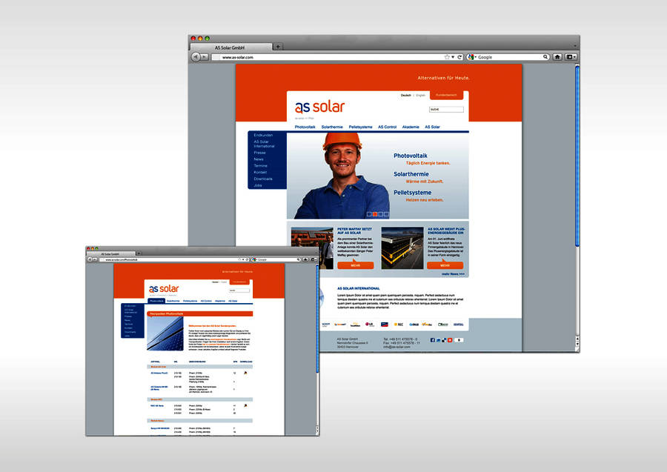This screenshot has height=472, width=667.
Task: Go forward in the large browser window
Action: point(205,57)
